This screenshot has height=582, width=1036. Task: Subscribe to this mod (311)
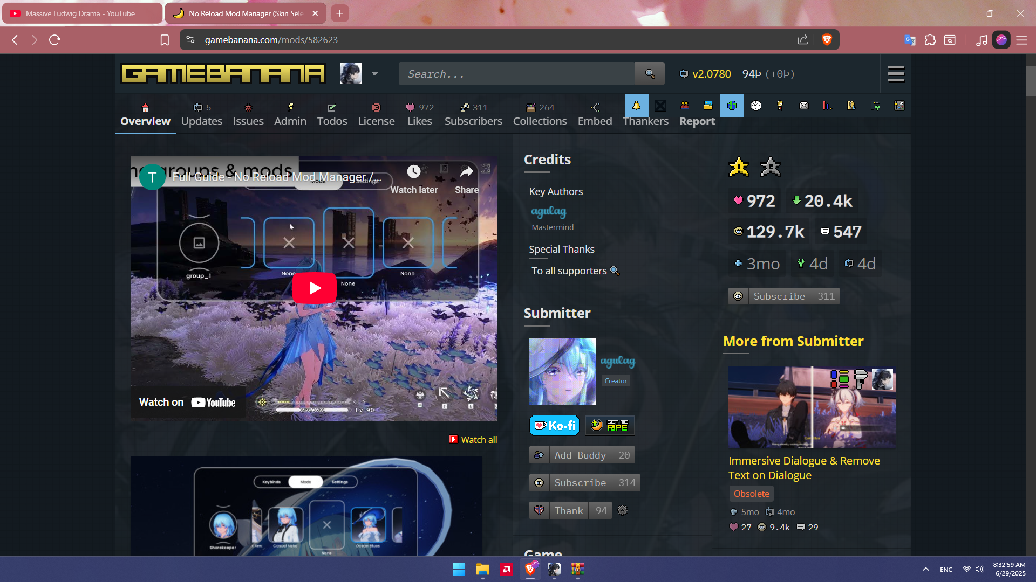click(784, 296)
